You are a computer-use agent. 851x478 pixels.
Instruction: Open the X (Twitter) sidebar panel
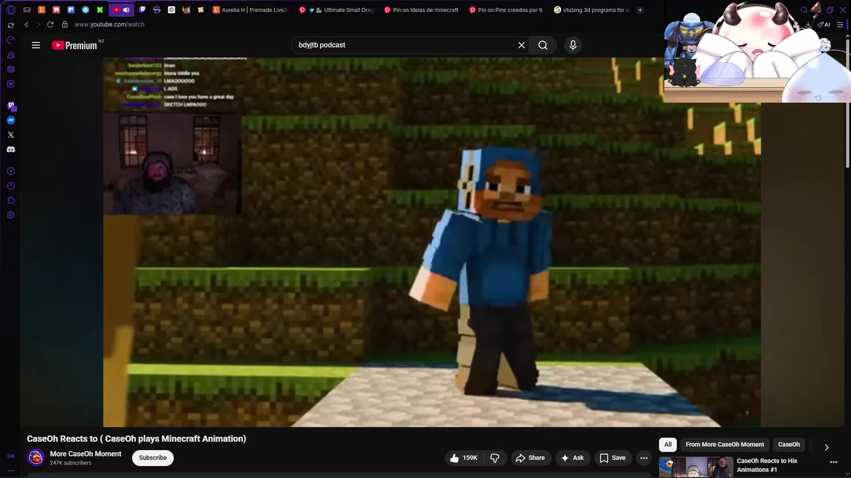tap(11, 135)
